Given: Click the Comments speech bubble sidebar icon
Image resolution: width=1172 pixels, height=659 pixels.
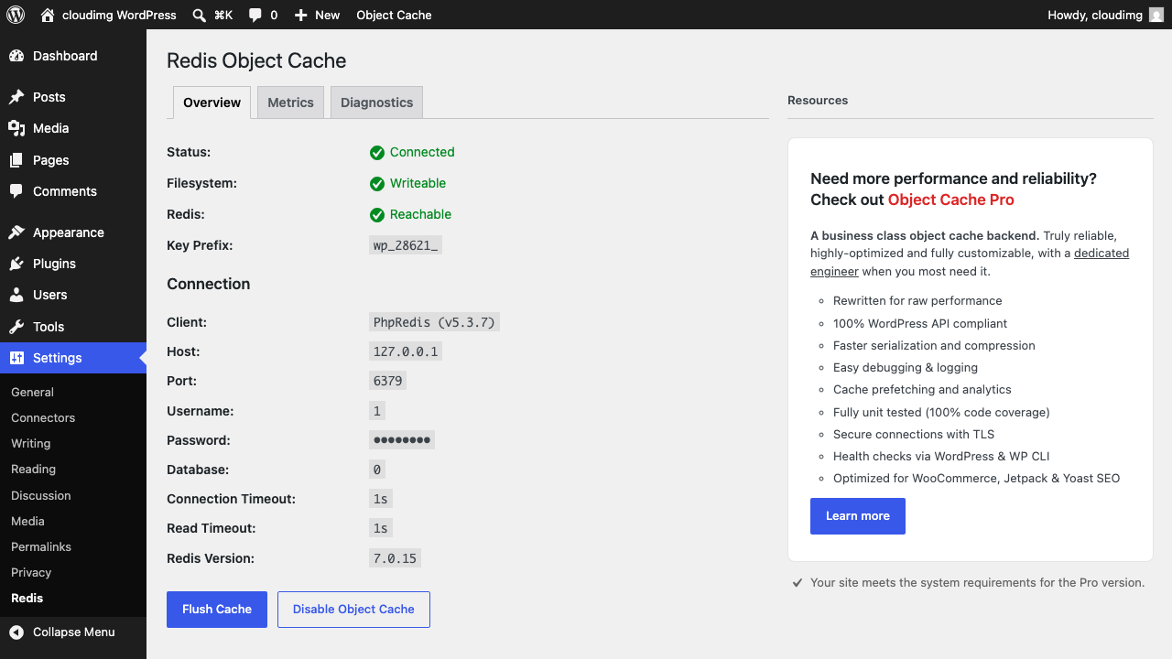Looking at the screenshot, I should point(16,191).
